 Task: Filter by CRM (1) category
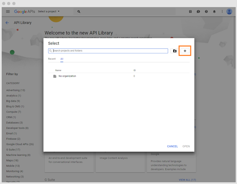click(11, 117)
